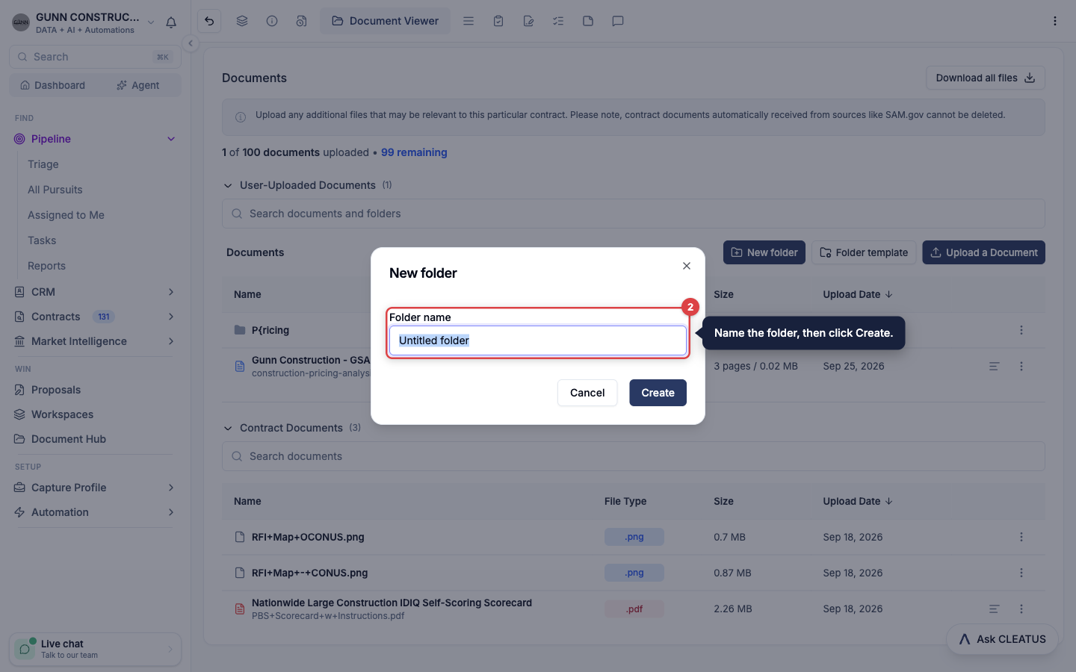Click the Folder name input field
Viewport: 1076px width, 672px height.
(538, 340)
